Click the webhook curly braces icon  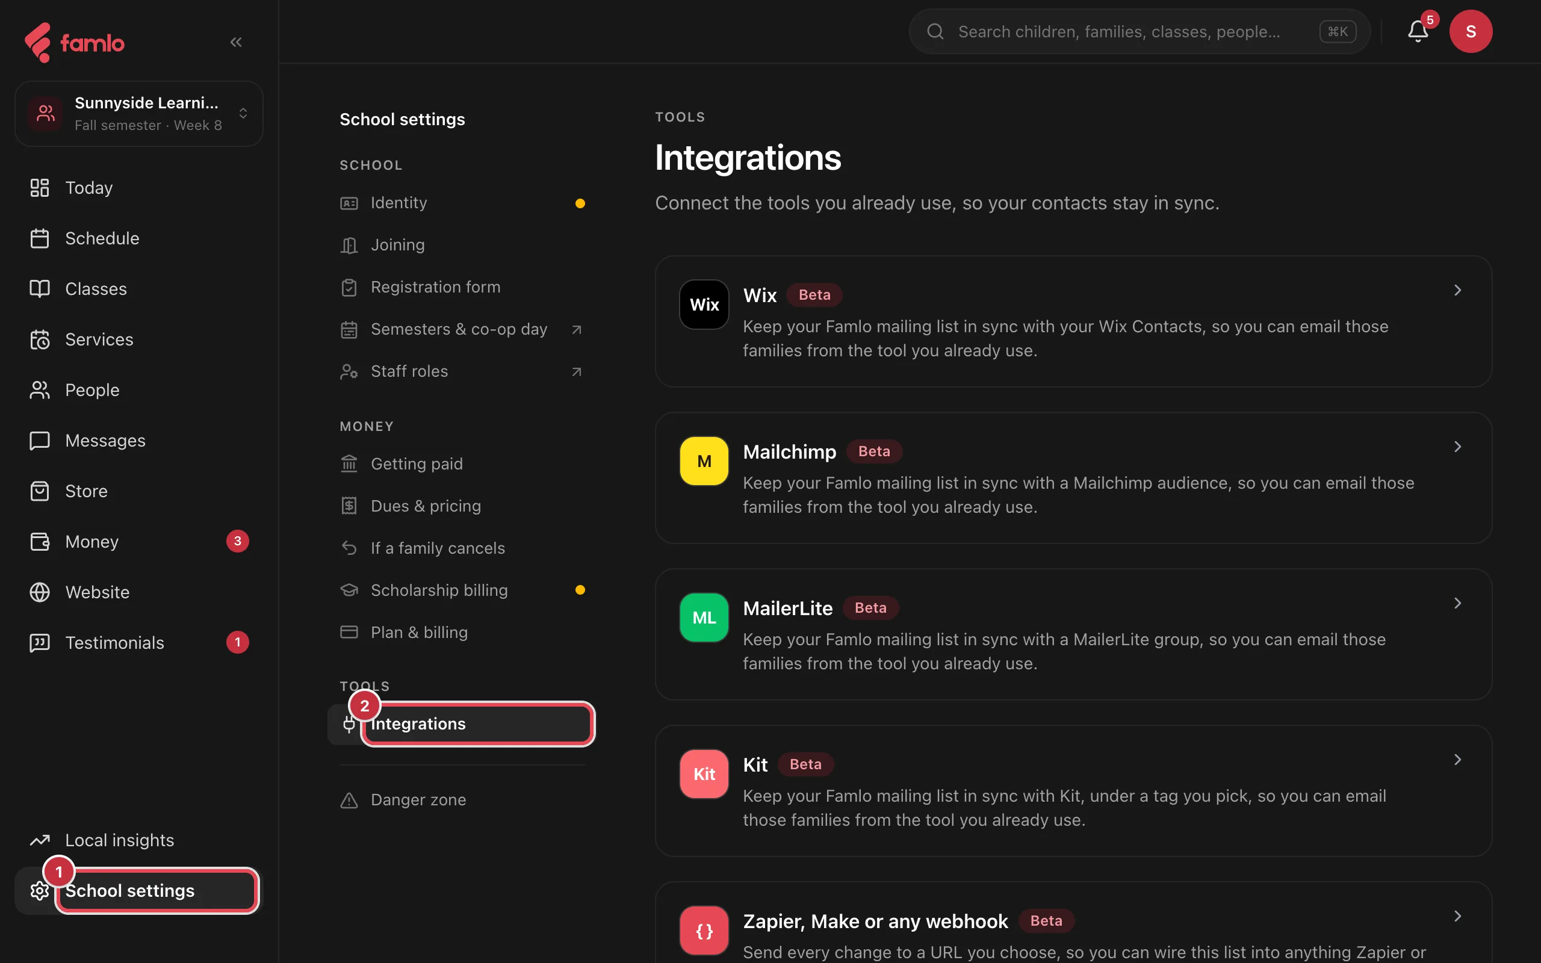[704, 930]
